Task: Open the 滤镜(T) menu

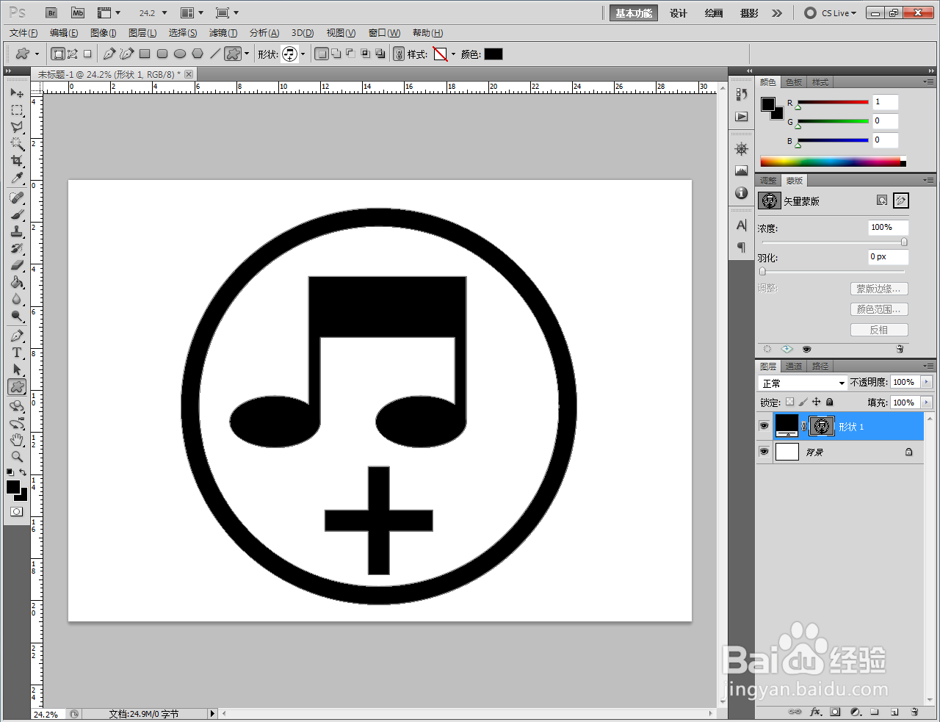Action: tap(223, 33)
